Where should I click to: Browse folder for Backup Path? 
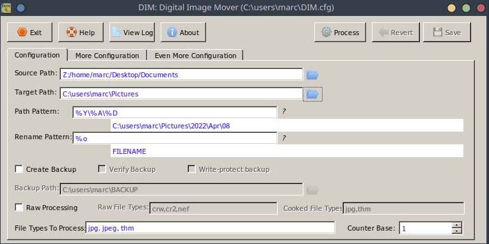312,190
